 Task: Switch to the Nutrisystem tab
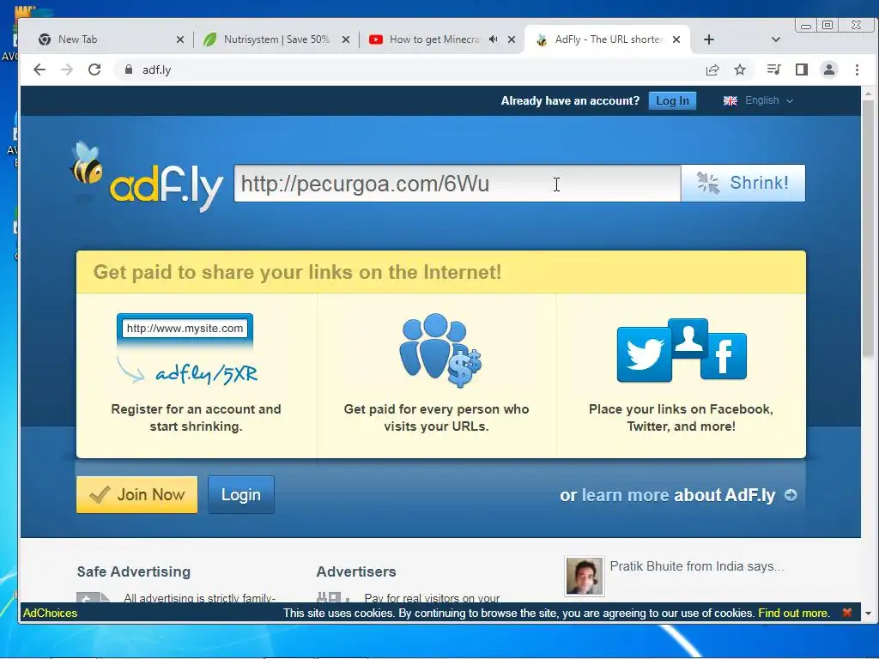coord(275,39)
